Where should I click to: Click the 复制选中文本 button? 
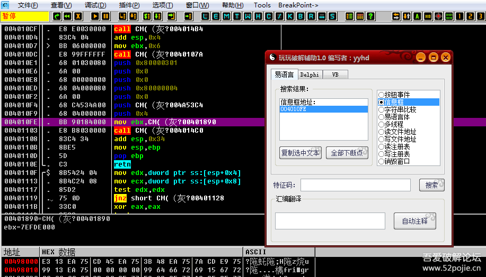pos(301,153)
